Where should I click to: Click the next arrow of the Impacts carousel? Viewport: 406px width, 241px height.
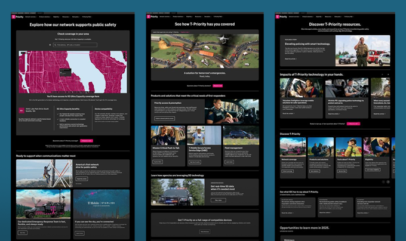pos(388,75)
